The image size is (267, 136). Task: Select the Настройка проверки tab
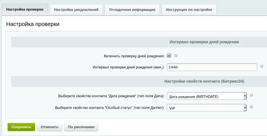25,9
